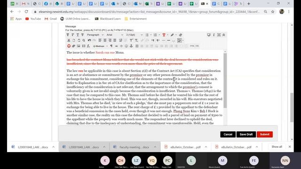Image resolution: width=301 pixels, height=169 pixels.
Task: Toggle Bold formatting
Action: coord(68,35)
